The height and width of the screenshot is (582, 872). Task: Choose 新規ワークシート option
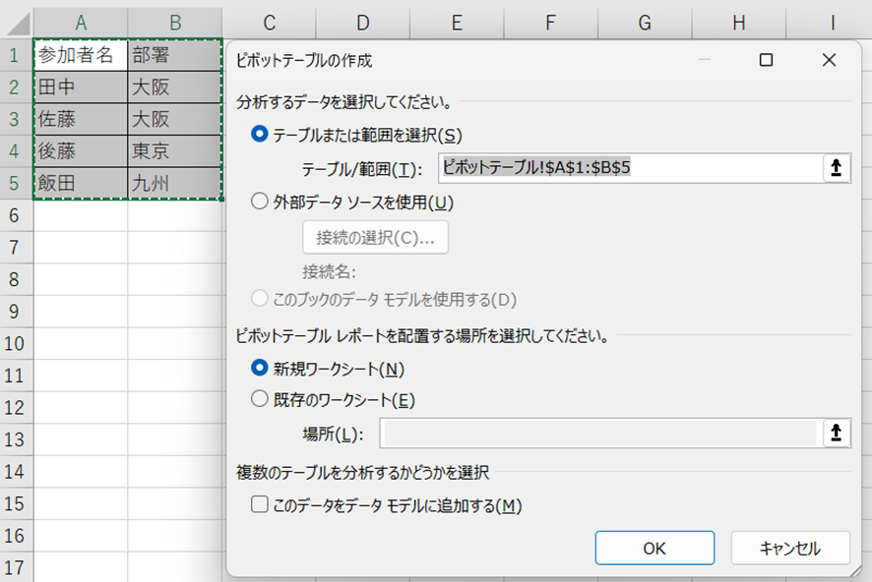(260, 369)
